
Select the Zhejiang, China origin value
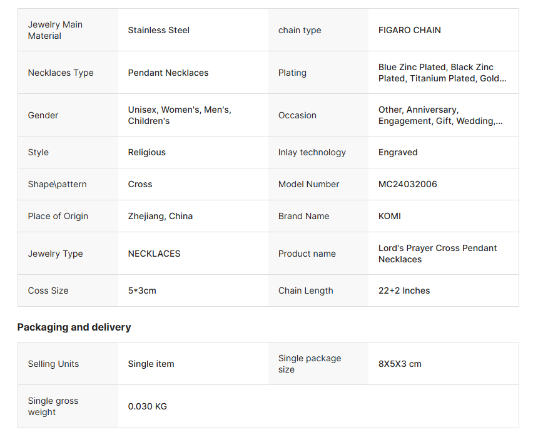[x=160, y=216]
